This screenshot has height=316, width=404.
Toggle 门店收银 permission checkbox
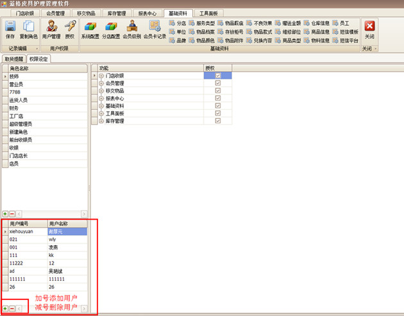coord(218,75)
